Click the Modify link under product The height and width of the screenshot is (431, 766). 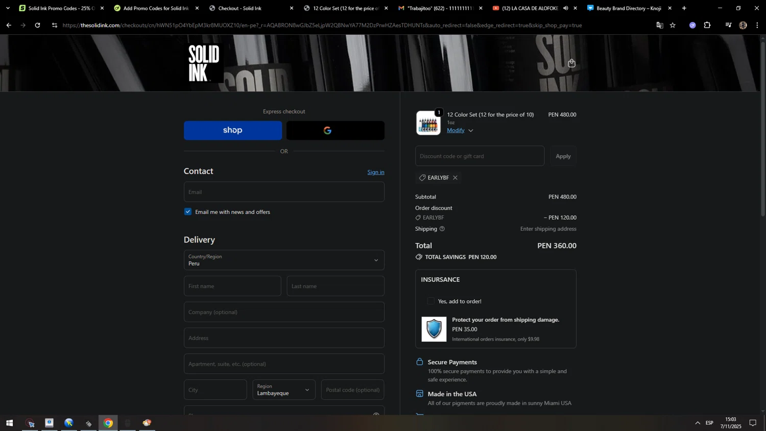click(x=456, y=130)
